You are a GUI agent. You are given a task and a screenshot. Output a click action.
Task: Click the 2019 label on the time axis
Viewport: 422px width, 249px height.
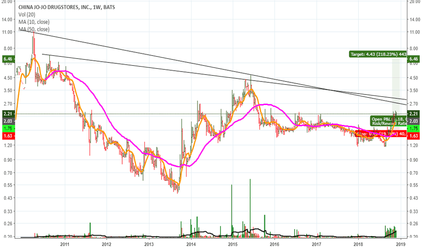click(x=401, y=244)
